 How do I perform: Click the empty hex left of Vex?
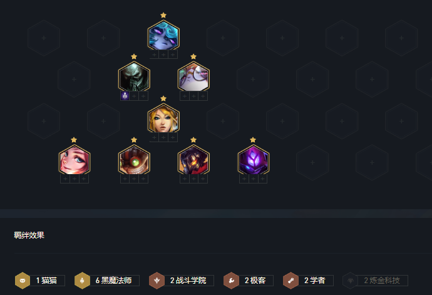tap(103, 38)
